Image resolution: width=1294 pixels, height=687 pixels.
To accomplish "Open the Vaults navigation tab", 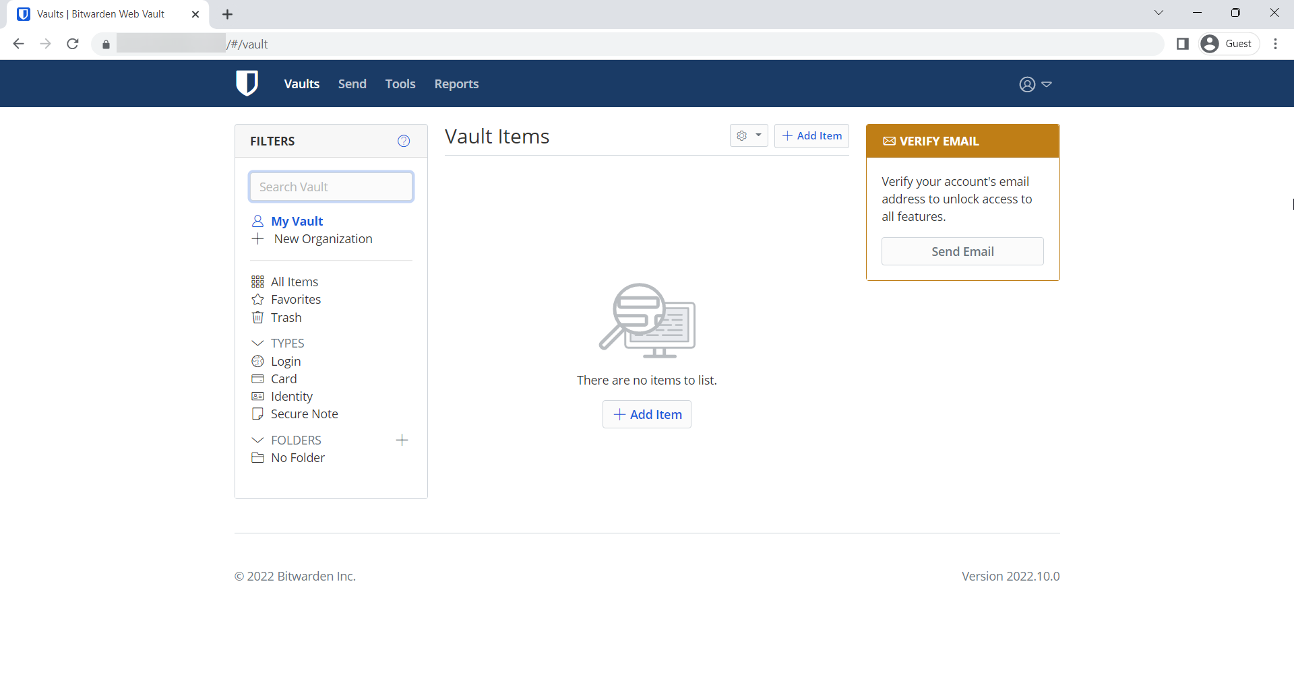I will pos(301,84).
